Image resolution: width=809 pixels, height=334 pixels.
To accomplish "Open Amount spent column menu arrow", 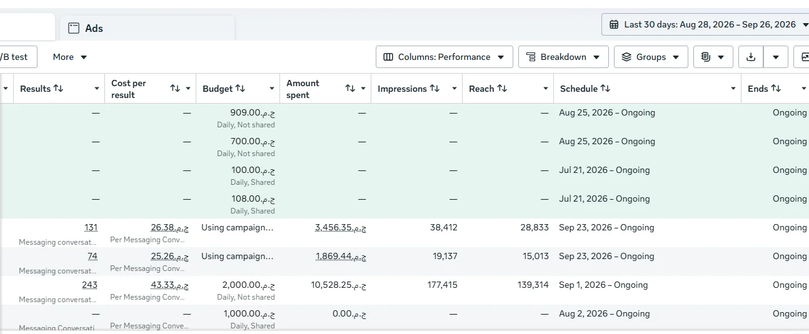I will [x=363, y=89].
